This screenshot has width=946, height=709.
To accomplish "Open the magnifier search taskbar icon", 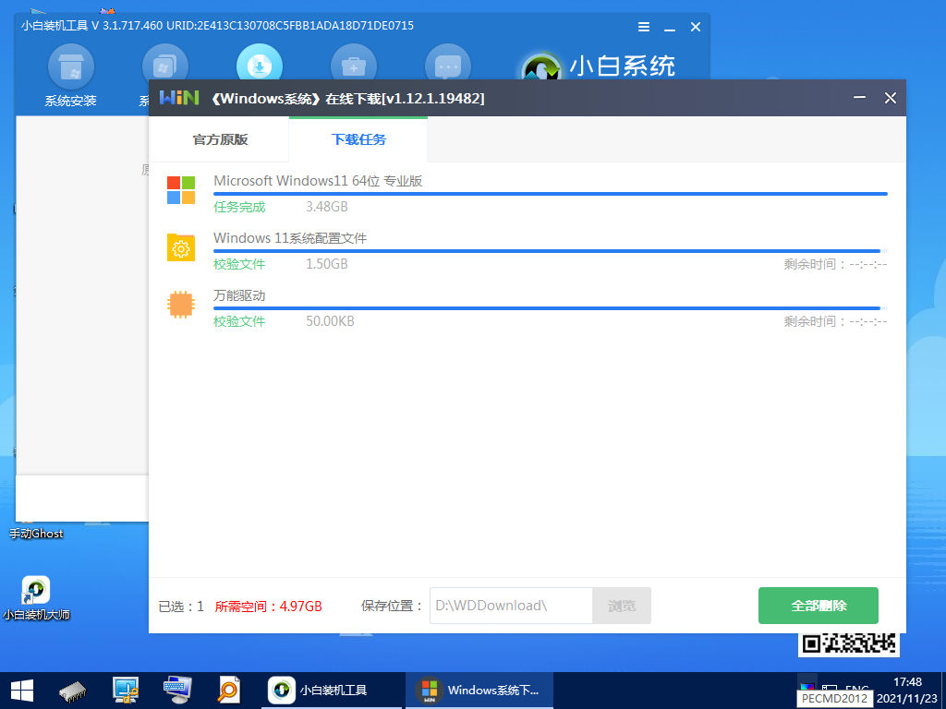I will [227, 690].
